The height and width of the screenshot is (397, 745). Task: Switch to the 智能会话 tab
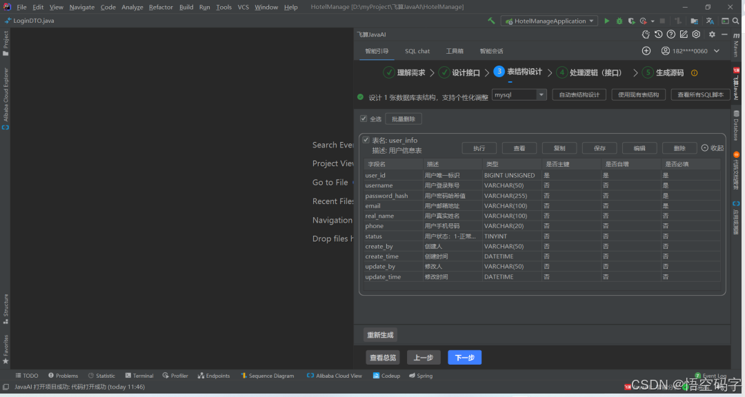491,51
